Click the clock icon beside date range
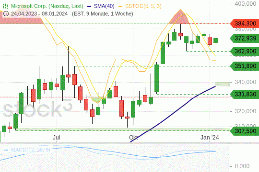The image size is (259, 172). pos(6,14)
